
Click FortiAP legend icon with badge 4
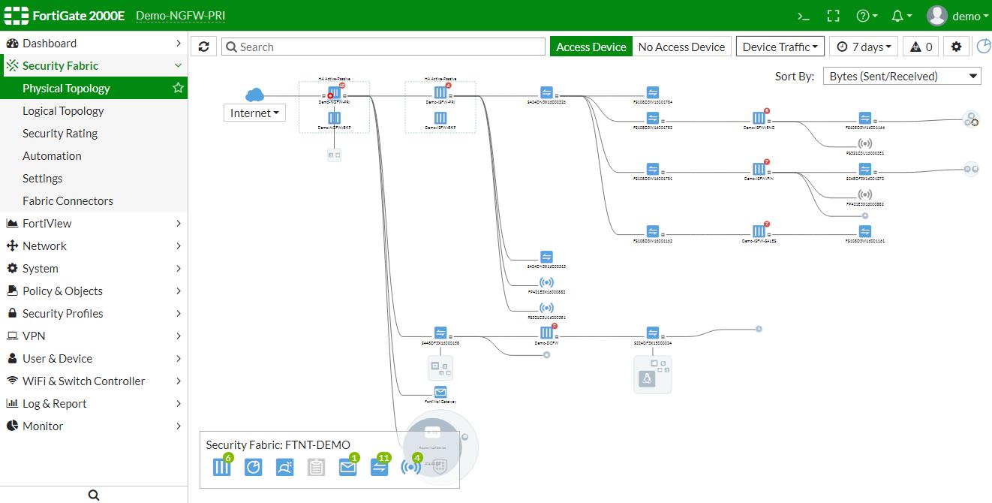[x=410, y=467]
